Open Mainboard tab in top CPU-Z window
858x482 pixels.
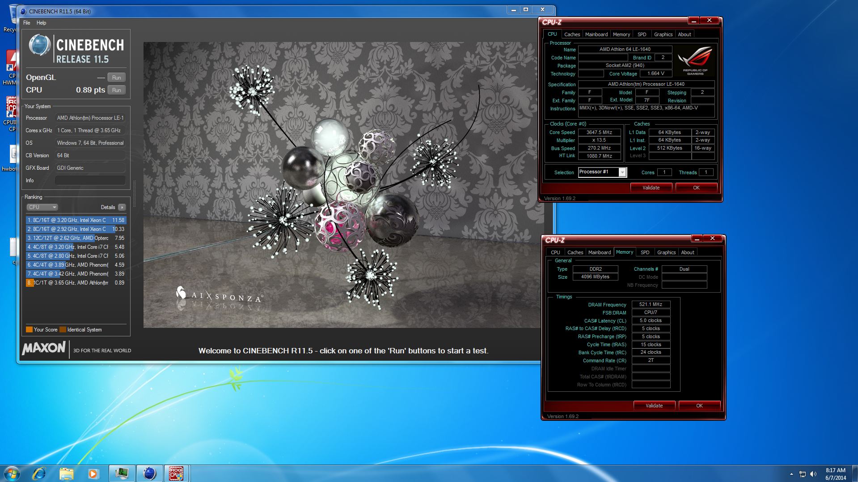click(x=596, y=34)
